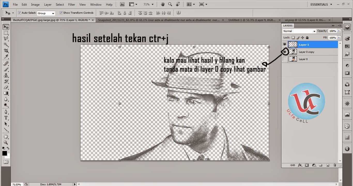Screen dimensions: 353x186
Task: Click the Rotate View tool in application bar
Action: coord(178,4)
